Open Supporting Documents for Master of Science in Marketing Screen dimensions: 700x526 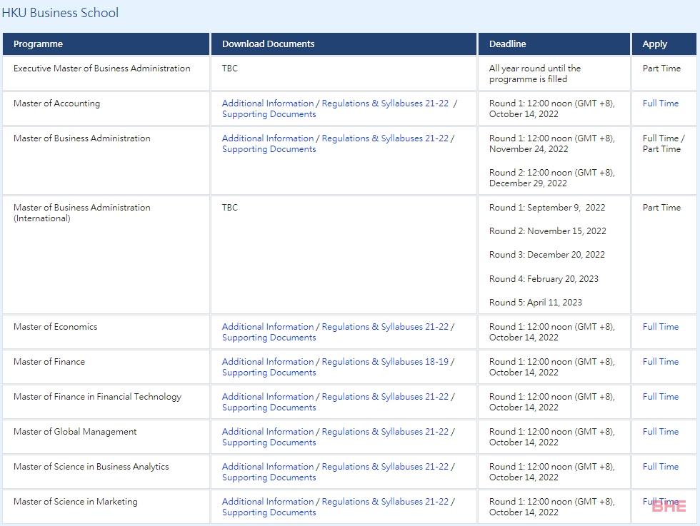[x=269, y=512]
